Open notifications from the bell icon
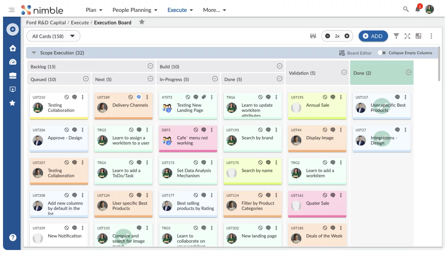 coord(417,9)
